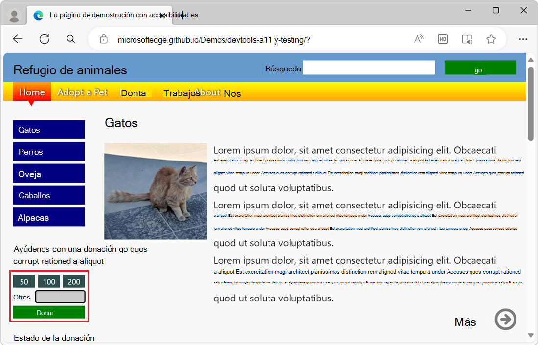Select the accessibility demo page tab
Viewport: 538px width, 345px height.
pyautogui.click(x=99, y=15)
